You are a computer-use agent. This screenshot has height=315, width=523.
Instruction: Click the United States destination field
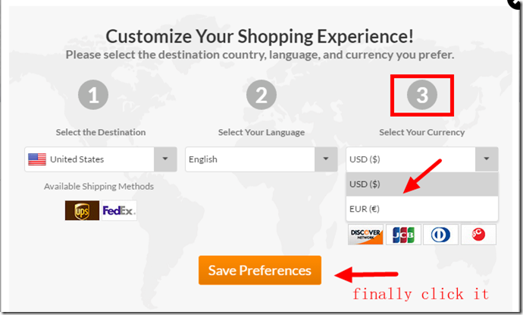pyautogui.click(x=89, y=159)
